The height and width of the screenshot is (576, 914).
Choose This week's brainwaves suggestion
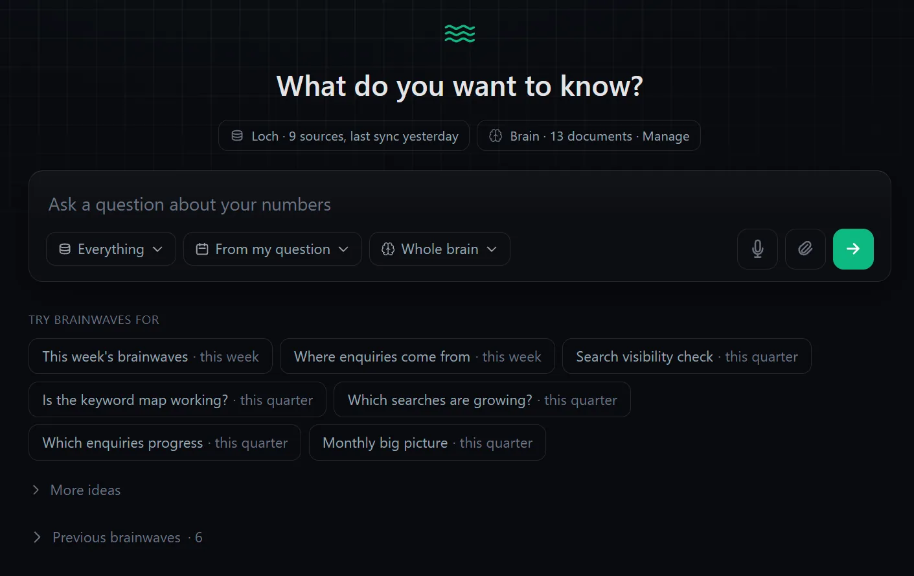click(150, 356)
